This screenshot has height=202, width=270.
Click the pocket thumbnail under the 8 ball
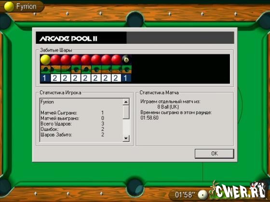126,69
